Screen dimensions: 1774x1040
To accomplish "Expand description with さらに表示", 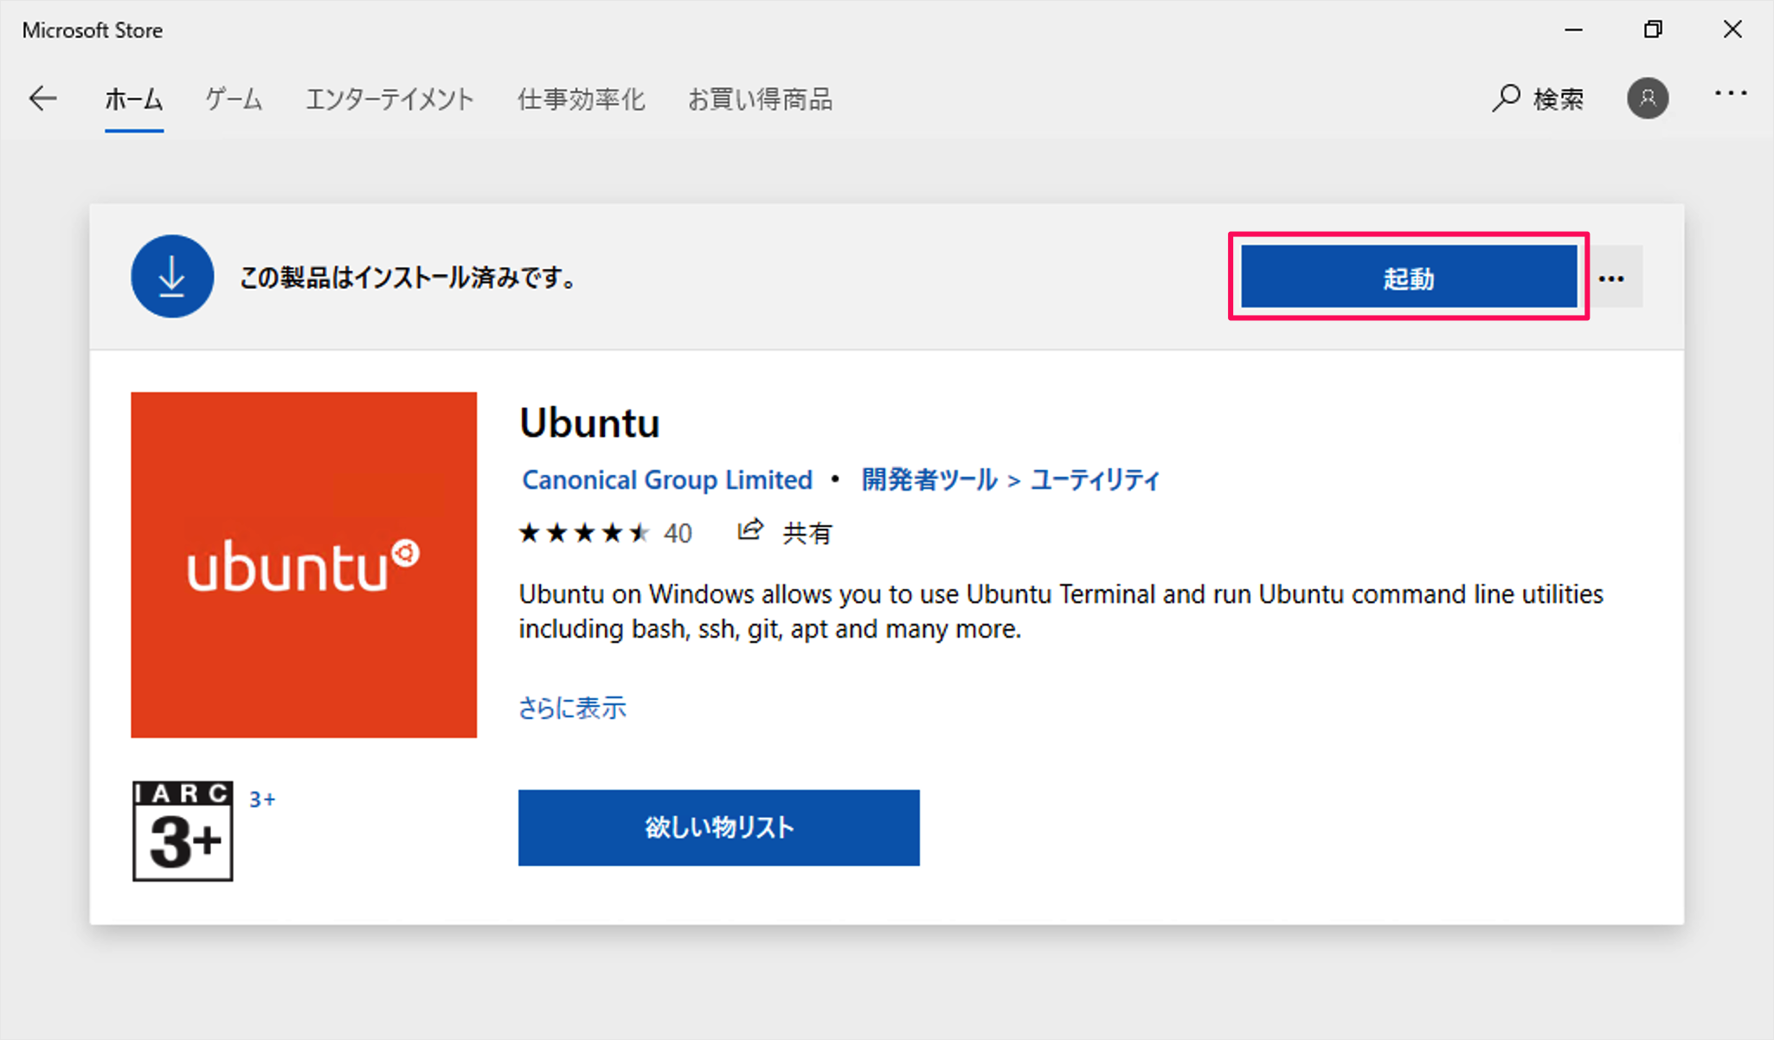I will (572, 708).
